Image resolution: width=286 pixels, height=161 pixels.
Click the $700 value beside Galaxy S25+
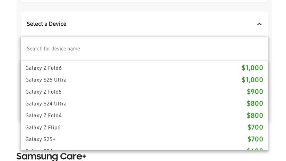pyautogui.click(x=255, y=139)
